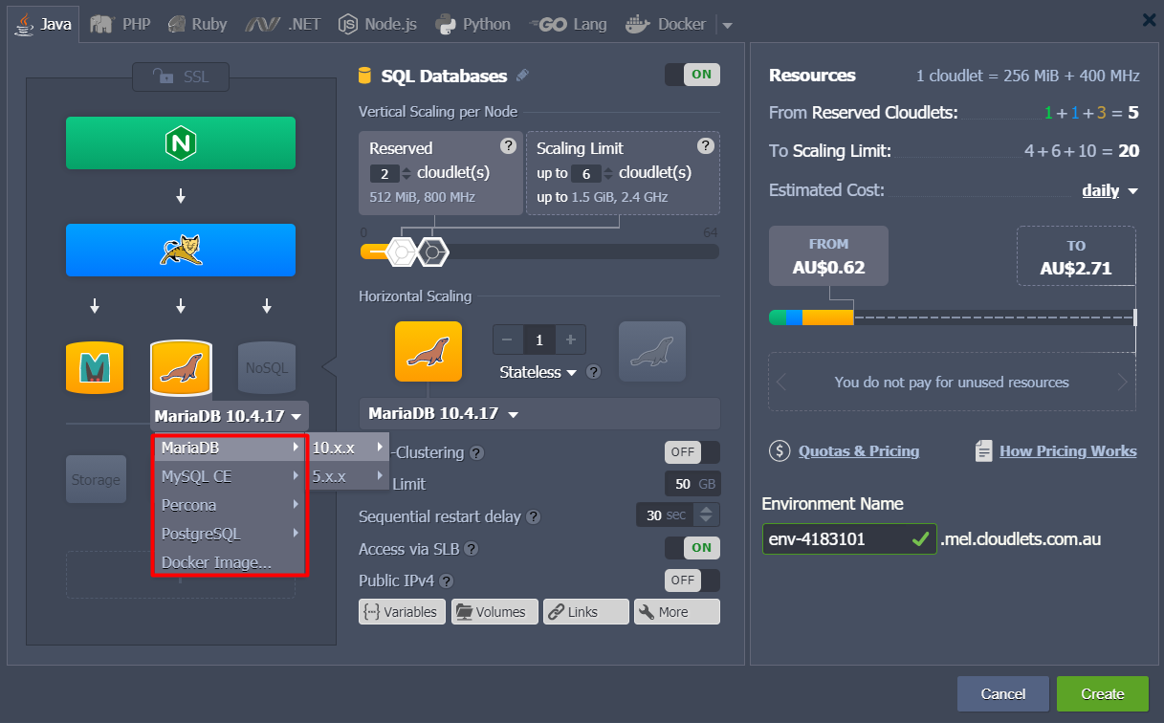This screenshot has width=1164, height=723.
Task: Choose MariaDB in the database menu
Action: (x=230, y=448)
